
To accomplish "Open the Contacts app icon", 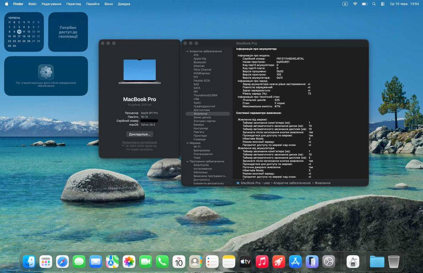I will coord(195,262).
